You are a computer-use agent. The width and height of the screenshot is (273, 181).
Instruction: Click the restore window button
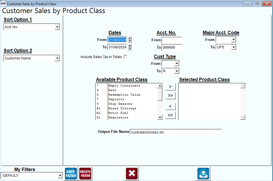tap(257, 4)
